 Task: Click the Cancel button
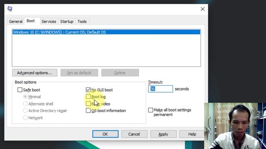click(134, 134)
